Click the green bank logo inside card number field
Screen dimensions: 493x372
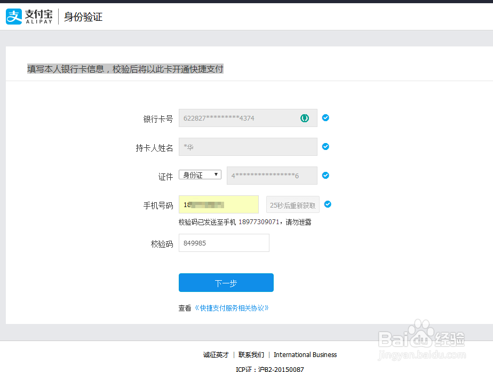[304, 117]
